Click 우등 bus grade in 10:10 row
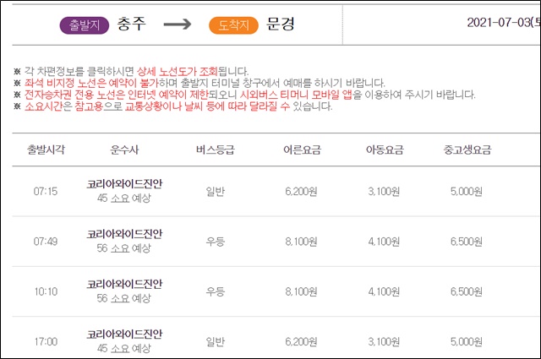Image resolution: width=541 pixels, height=359 pixels. coord(216,291)
